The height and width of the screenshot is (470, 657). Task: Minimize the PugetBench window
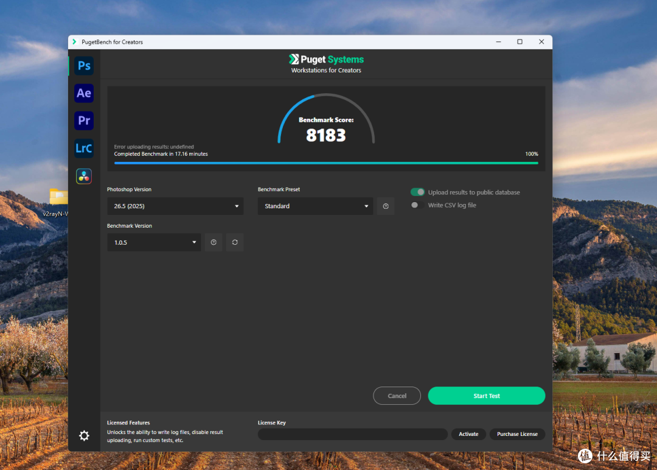[x=499, y=42]
